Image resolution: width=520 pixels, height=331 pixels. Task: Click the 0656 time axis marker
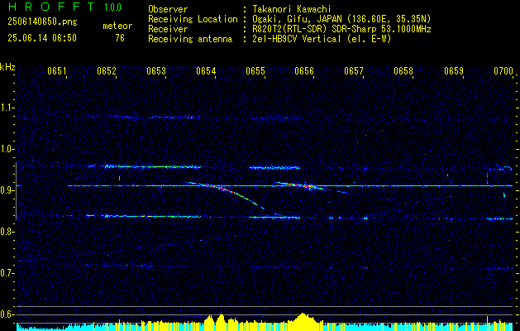(x=304, y=71)
